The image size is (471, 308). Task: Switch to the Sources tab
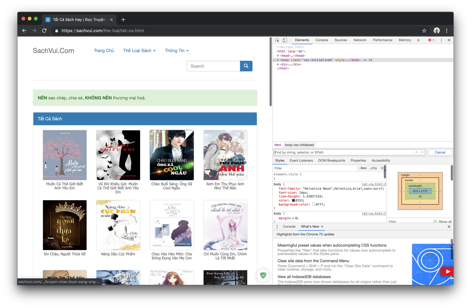(x=341, y=40)
